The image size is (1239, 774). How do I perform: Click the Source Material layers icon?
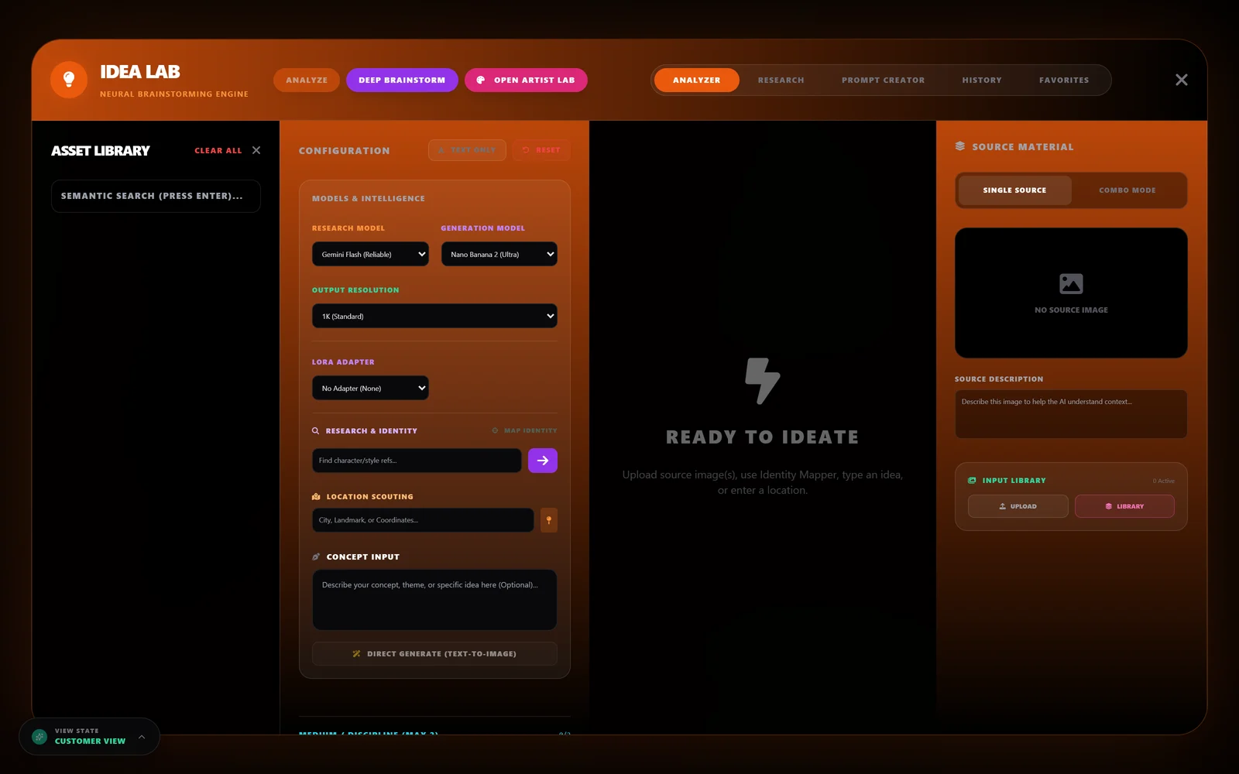960,146
